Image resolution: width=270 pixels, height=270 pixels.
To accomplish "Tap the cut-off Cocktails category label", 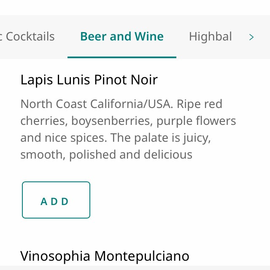I will point(29,37).
